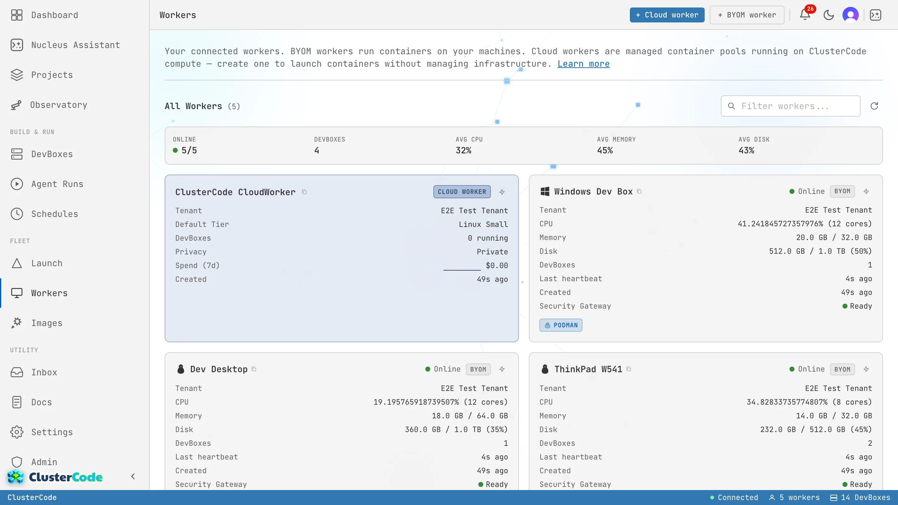Refresh the workers list
This screenshot has width=898, height=505.
pos(874,106)
